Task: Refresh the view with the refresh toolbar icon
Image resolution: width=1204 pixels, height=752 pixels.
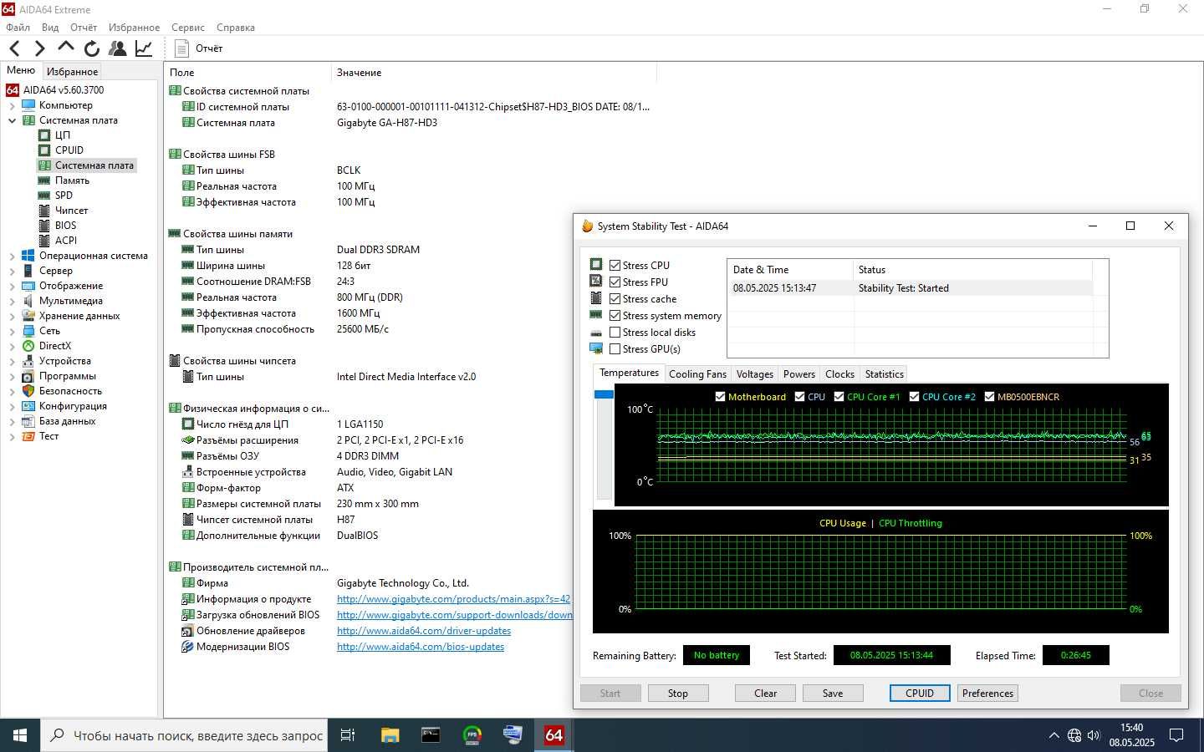Action: 92,48
